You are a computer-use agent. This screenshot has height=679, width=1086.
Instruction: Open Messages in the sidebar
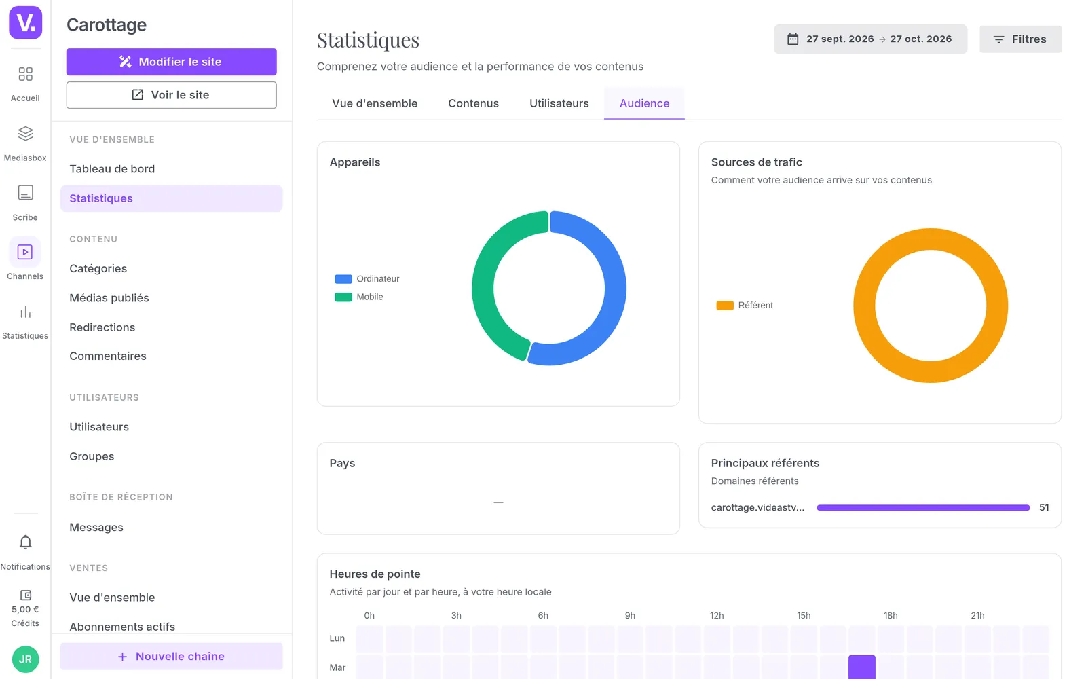[171, 528]
